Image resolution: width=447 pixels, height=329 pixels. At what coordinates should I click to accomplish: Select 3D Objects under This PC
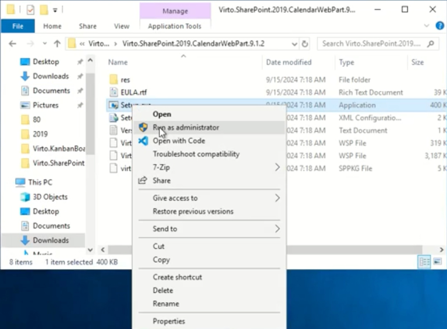(50, 196)
